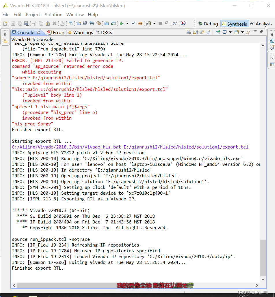Open the report dropdown arrow
Screen dimensions: 275x297
154,24
